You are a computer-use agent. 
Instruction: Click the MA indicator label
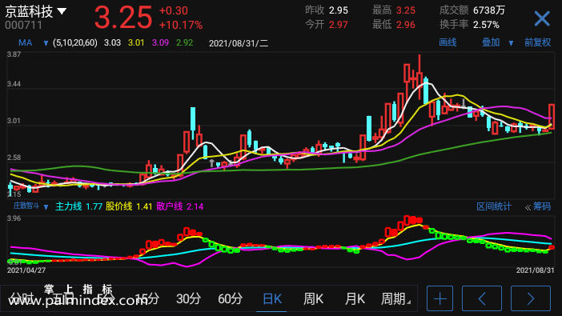pos(25,43)
